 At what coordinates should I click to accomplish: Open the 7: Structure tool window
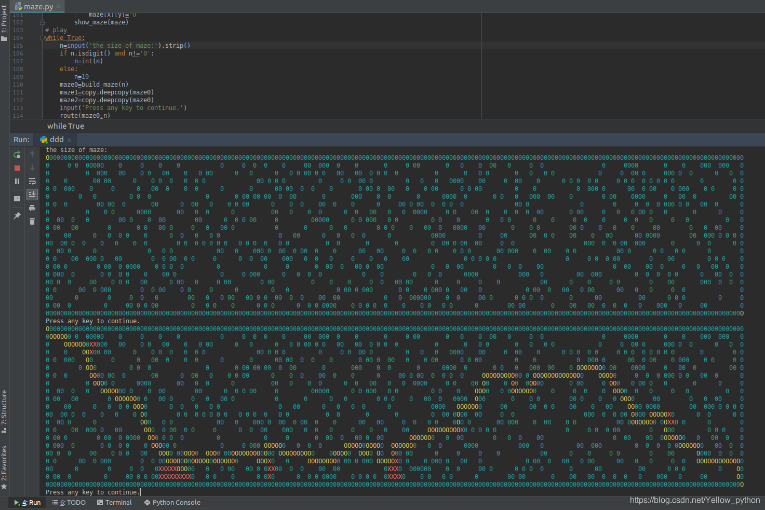4,411
